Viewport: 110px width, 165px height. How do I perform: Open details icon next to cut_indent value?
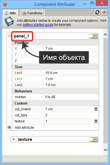pos(96,109)
